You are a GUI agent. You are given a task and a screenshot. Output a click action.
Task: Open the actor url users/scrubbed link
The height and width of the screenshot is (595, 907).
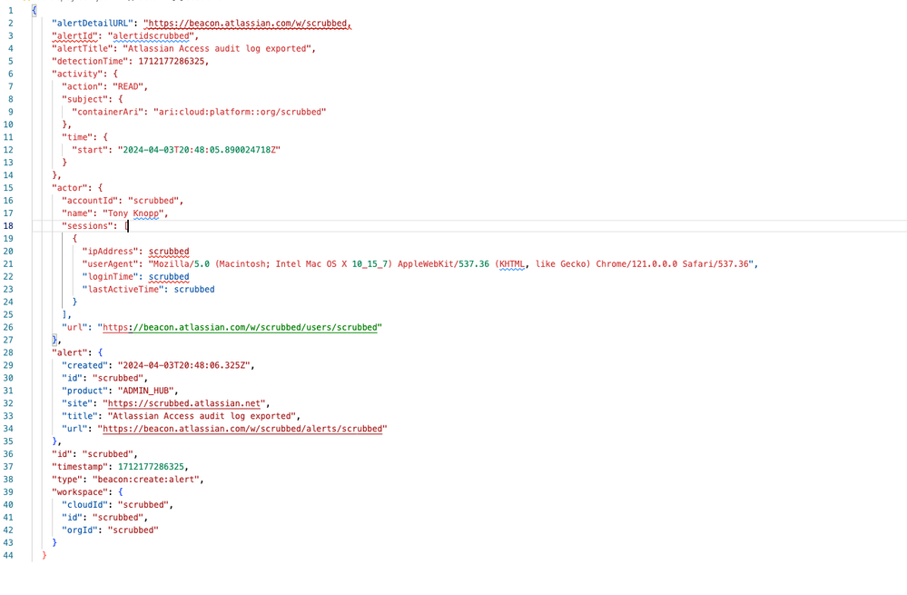tap(240, 328)
